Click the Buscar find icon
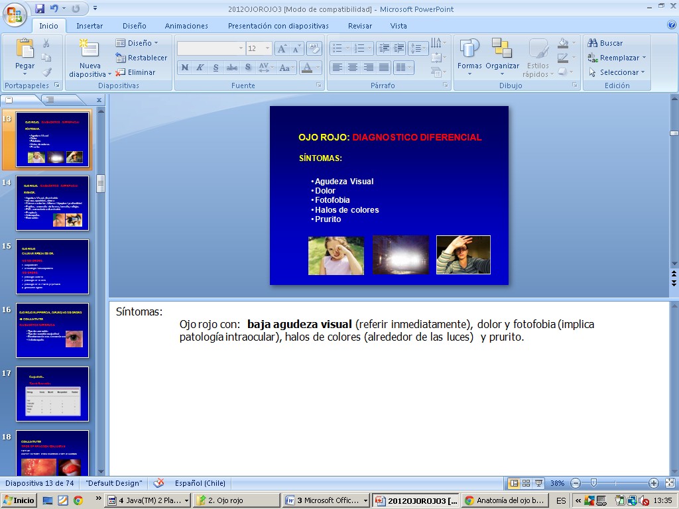Viewport: 679px width, 509px height. (593, 43)
